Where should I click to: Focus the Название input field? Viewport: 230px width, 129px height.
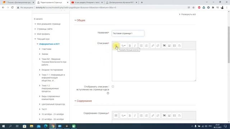[128, 33]
